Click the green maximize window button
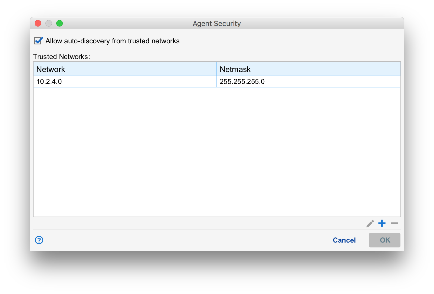 [x=60, y=24]
